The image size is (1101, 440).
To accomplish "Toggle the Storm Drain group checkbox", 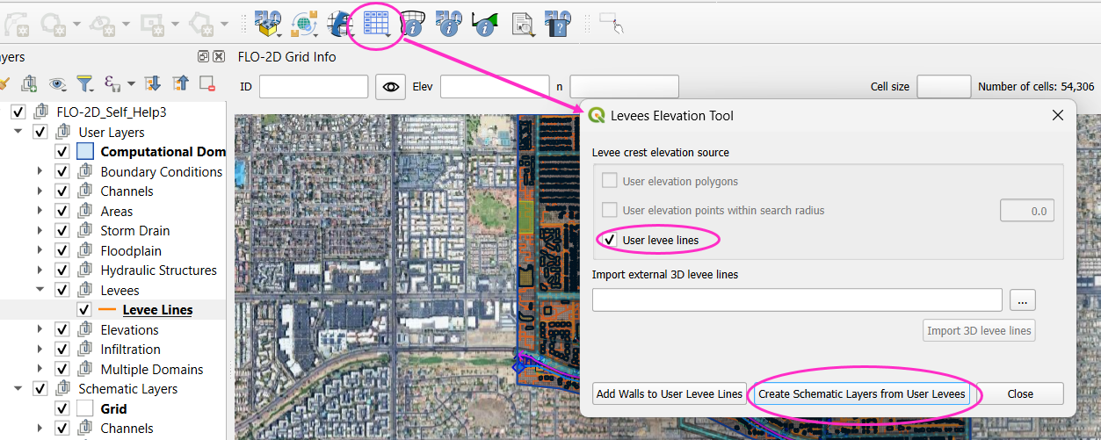I will [x=62, y=231].
